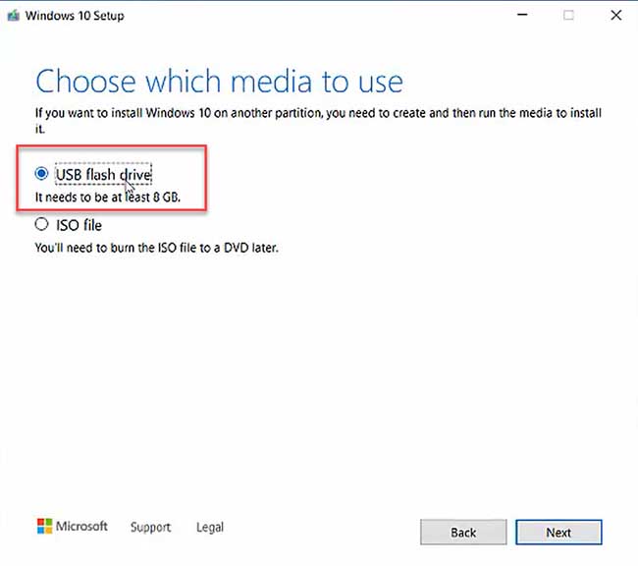Click the 'Windows 10 Setup' title text
This screenshot has width=638, height=566.
(75, 16)
